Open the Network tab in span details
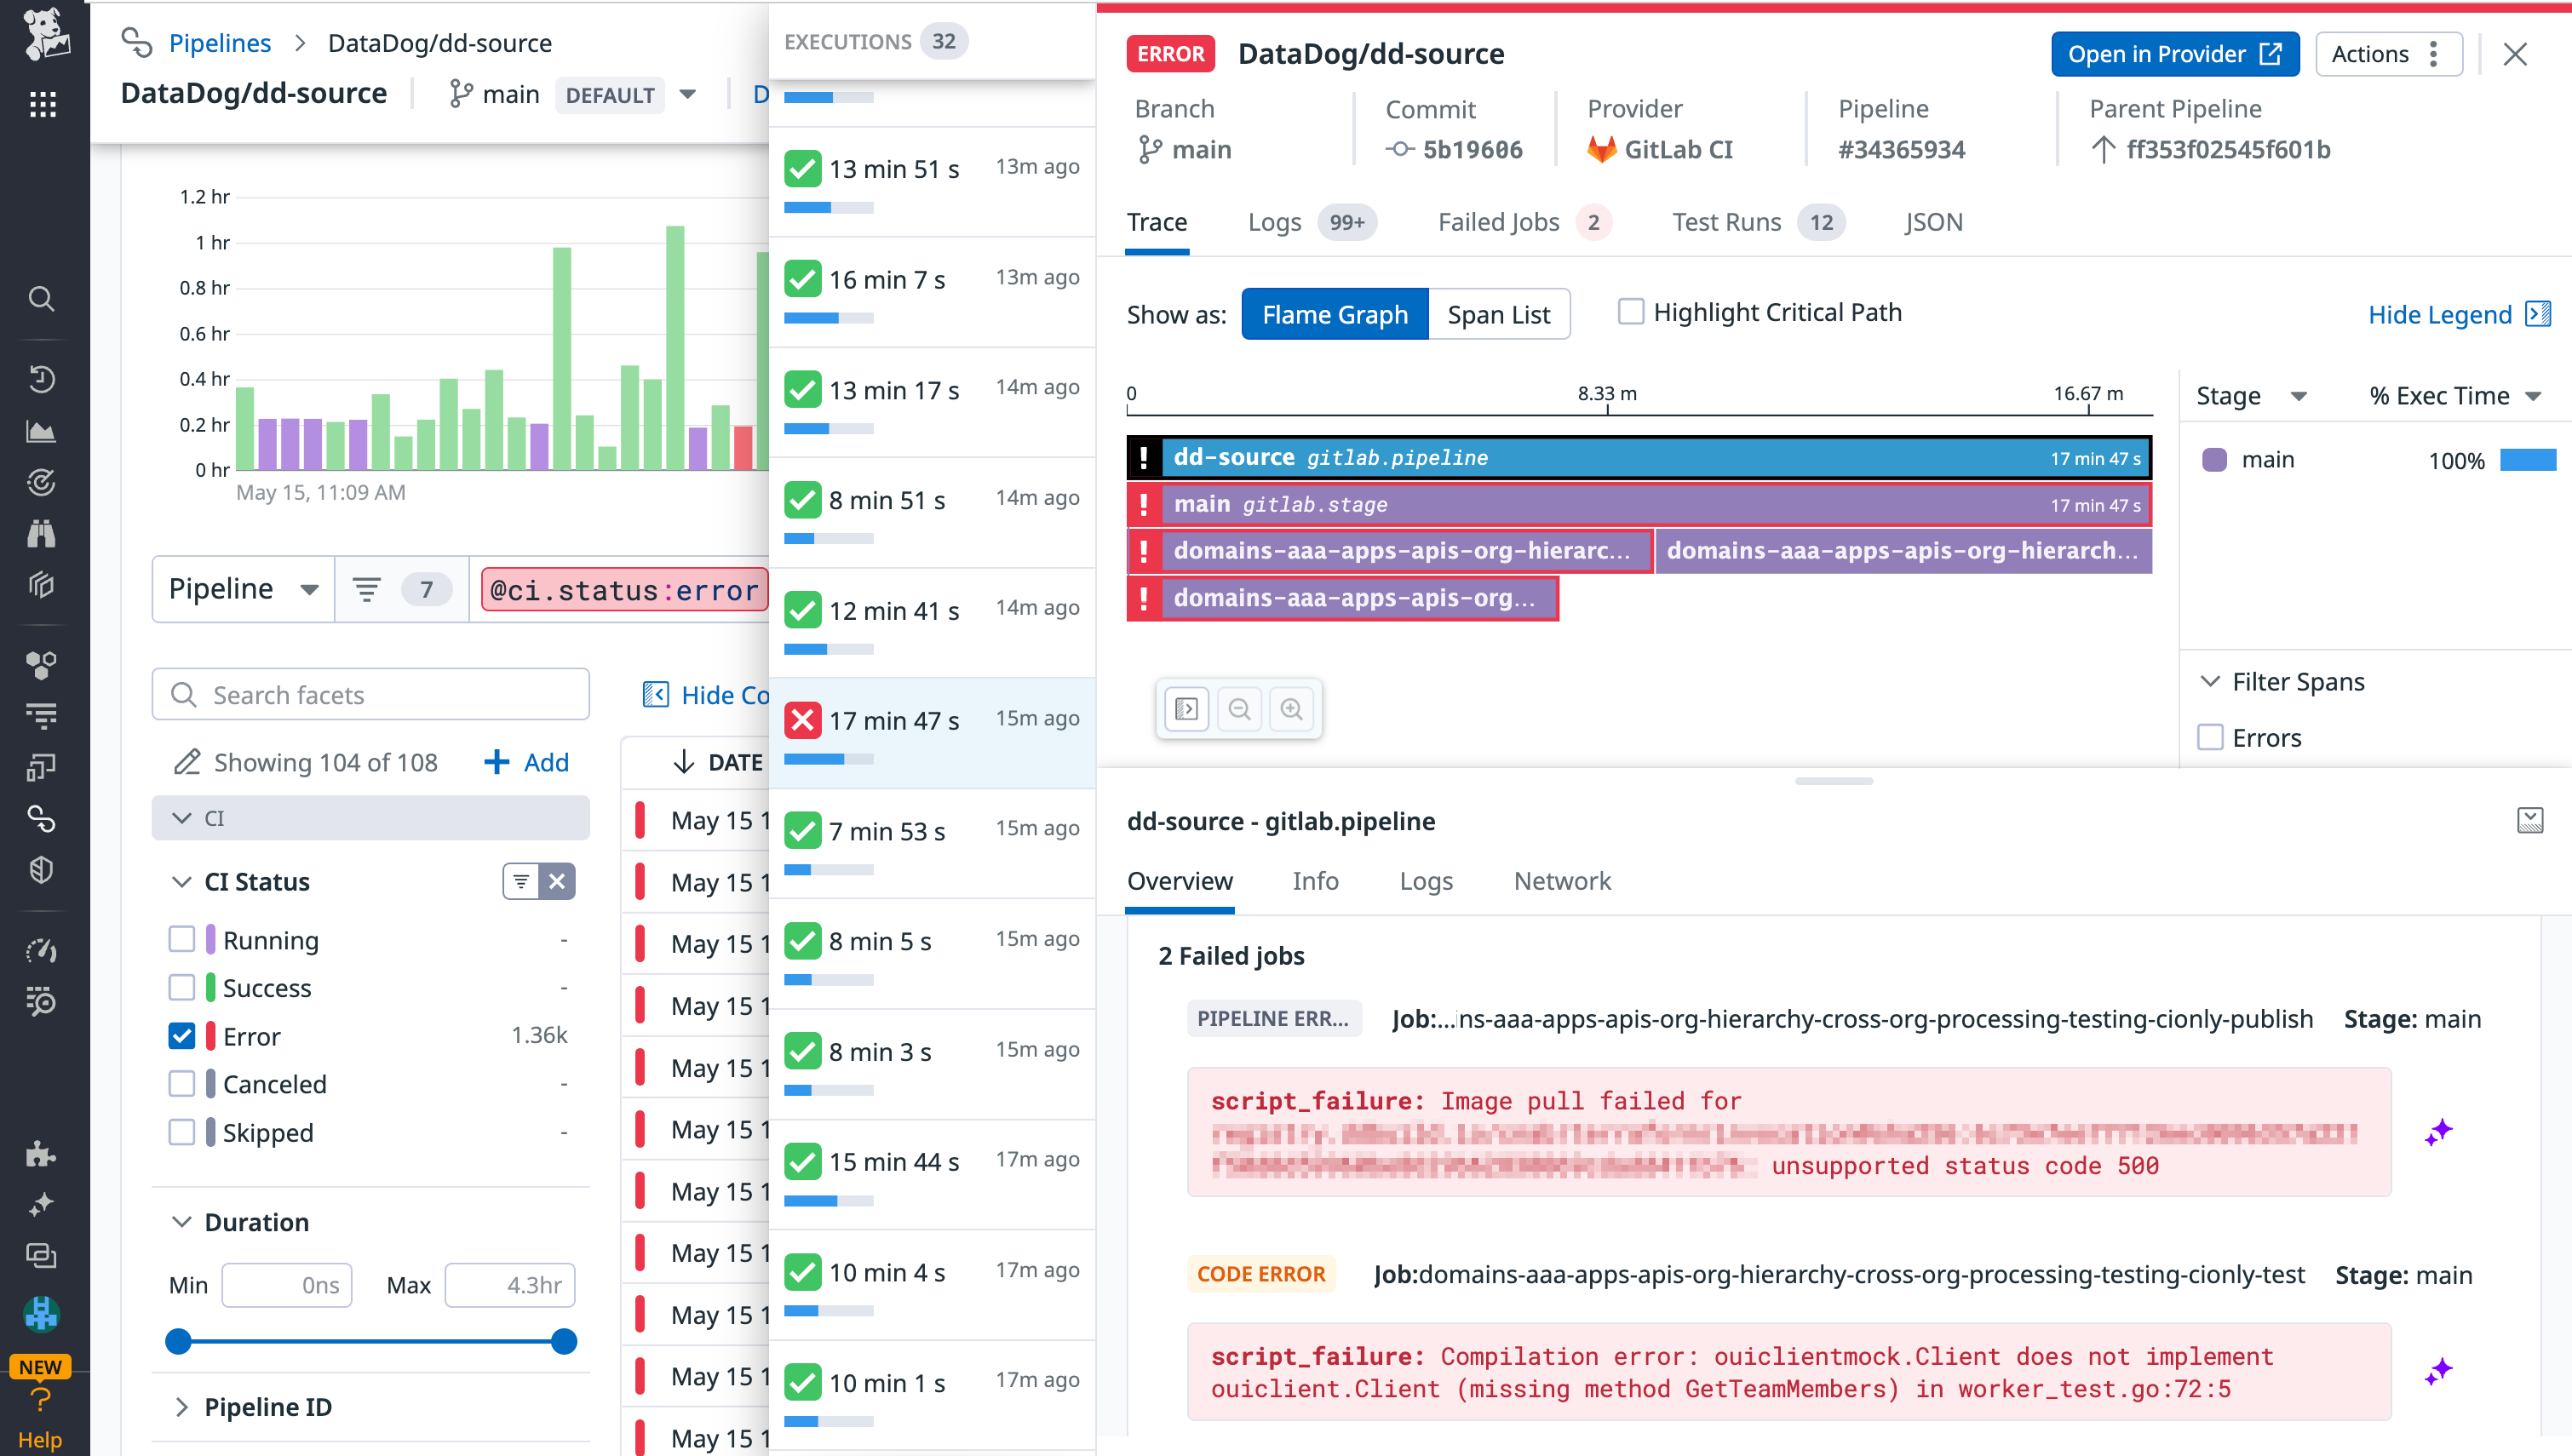Image resolution: width=2572 pixels, height=1456 pixels. point(1562,881)
